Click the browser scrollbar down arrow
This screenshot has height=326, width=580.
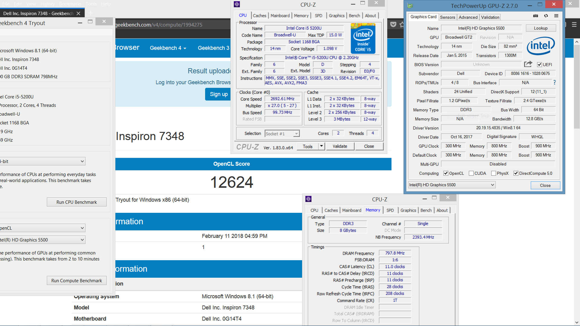coord(577,322)
